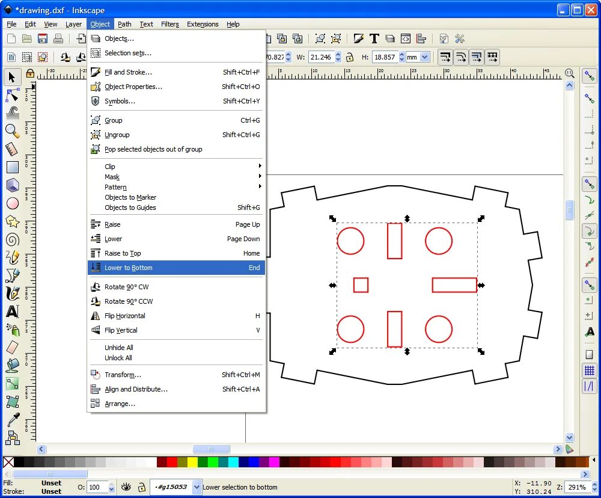Select the Gradient tool
The height and width of the screenshot is (498, 601).
(12, 384)
